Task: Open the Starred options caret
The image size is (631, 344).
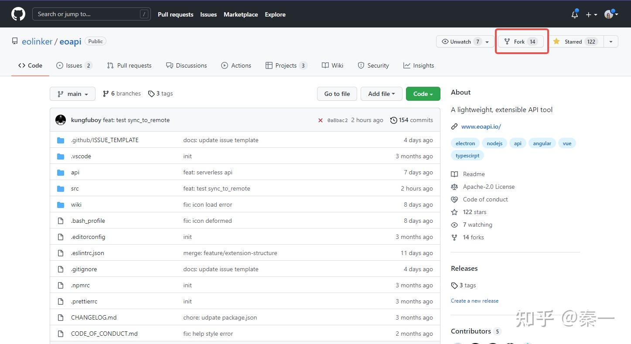Action: 611,41
